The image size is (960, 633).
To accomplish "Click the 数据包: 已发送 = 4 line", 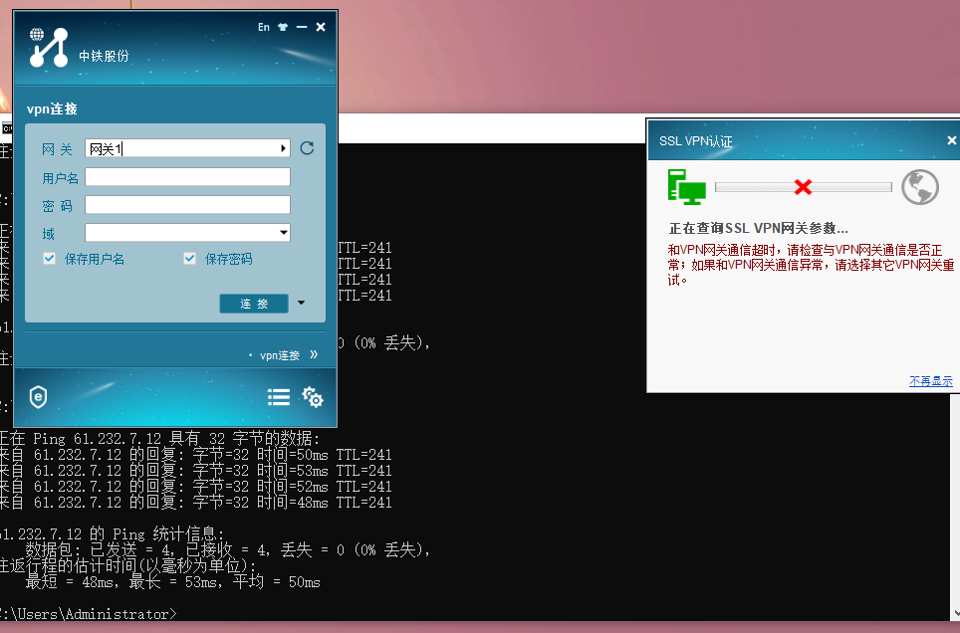I will pos(228,549).
